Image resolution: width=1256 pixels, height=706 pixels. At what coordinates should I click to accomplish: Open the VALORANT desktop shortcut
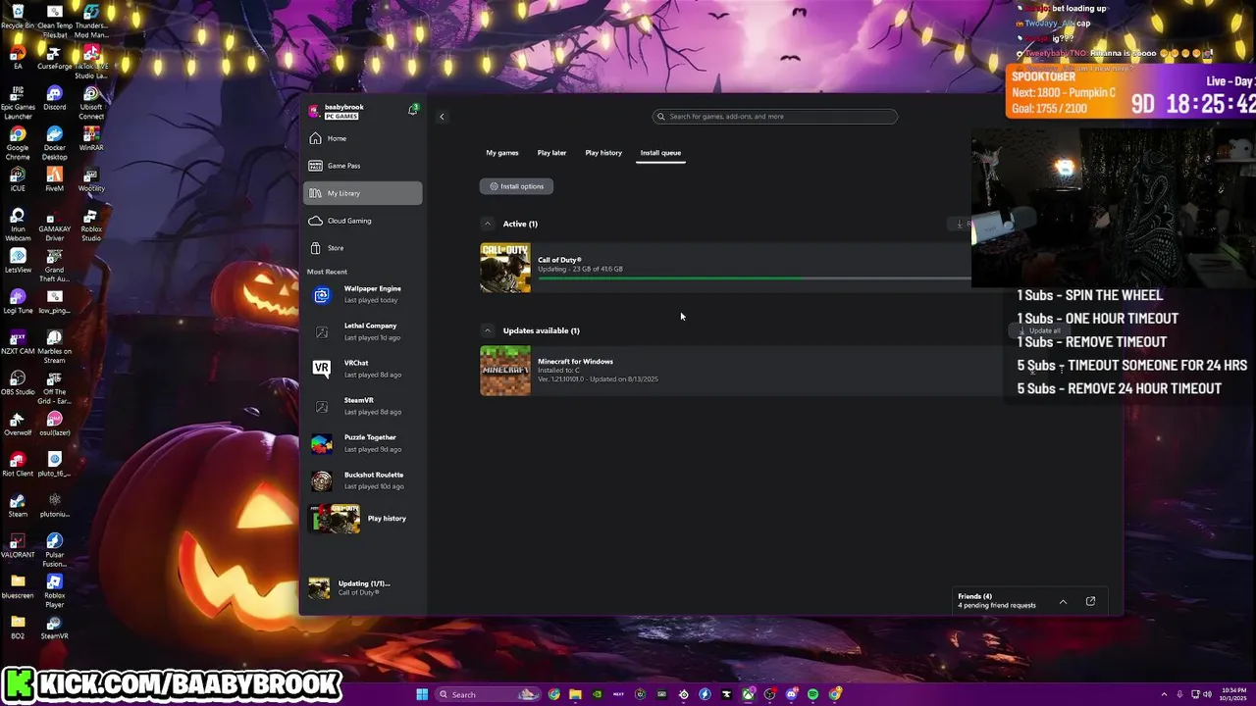[x=17, y=546]
